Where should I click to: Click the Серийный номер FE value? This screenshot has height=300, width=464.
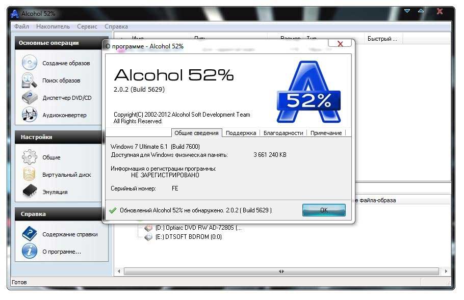click(x=175, y=188)
